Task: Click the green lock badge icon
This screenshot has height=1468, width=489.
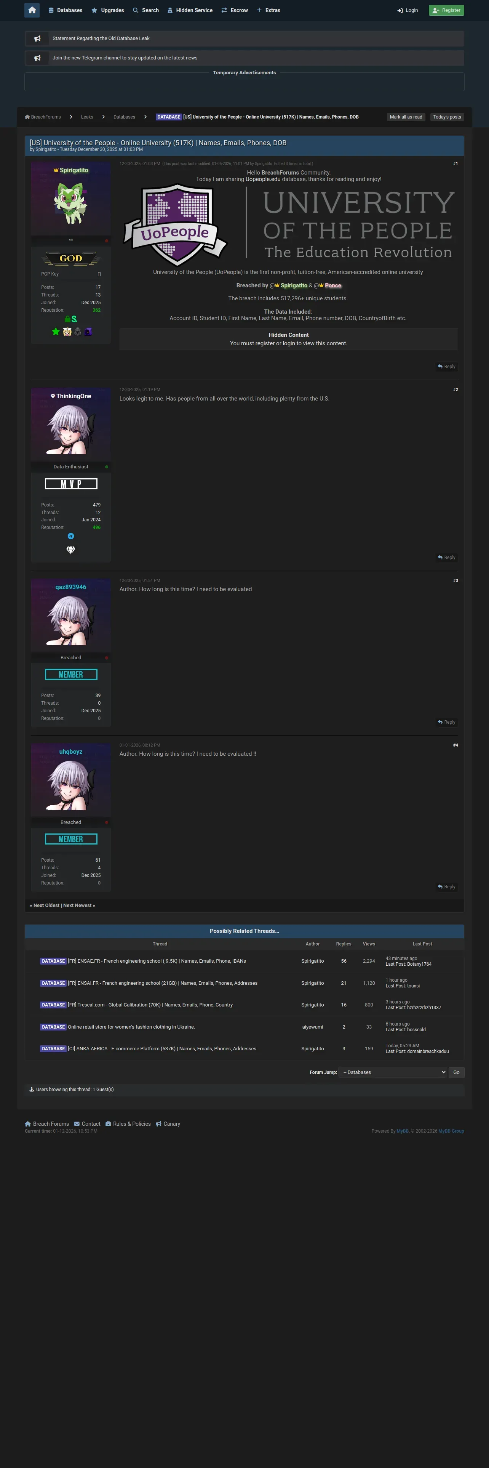Action: point(67,319)
